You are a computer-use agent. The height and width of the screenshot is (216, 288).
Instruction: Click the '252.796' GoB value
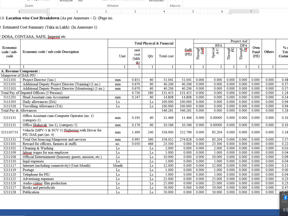coord(186,132)
